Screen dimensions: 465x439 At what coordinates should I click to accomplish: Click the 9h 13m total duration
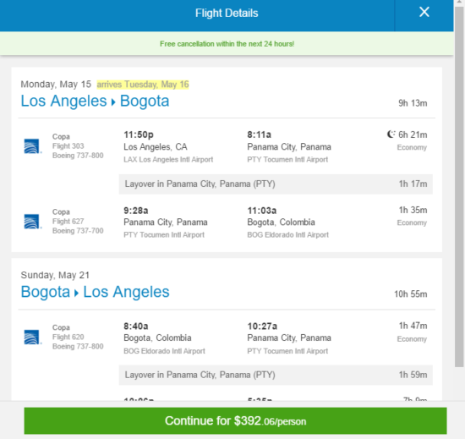click(x=413, y=103)
